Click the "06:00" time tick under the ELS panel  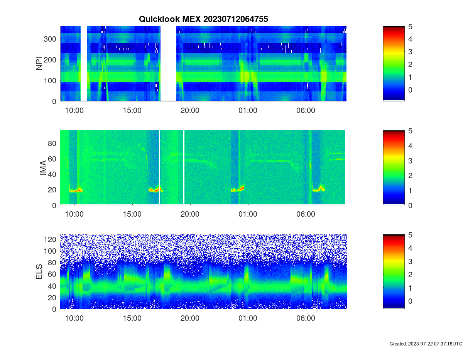coord(306,318)
